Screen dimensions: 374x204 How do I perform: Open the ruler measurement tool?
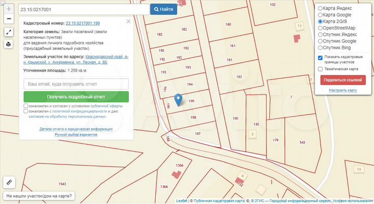coord(9,182)
